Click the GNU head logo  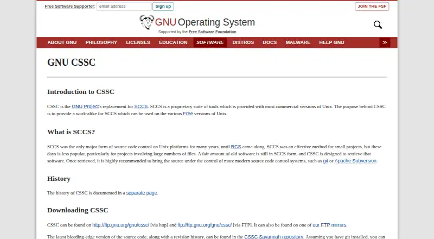tap(146, 22)
